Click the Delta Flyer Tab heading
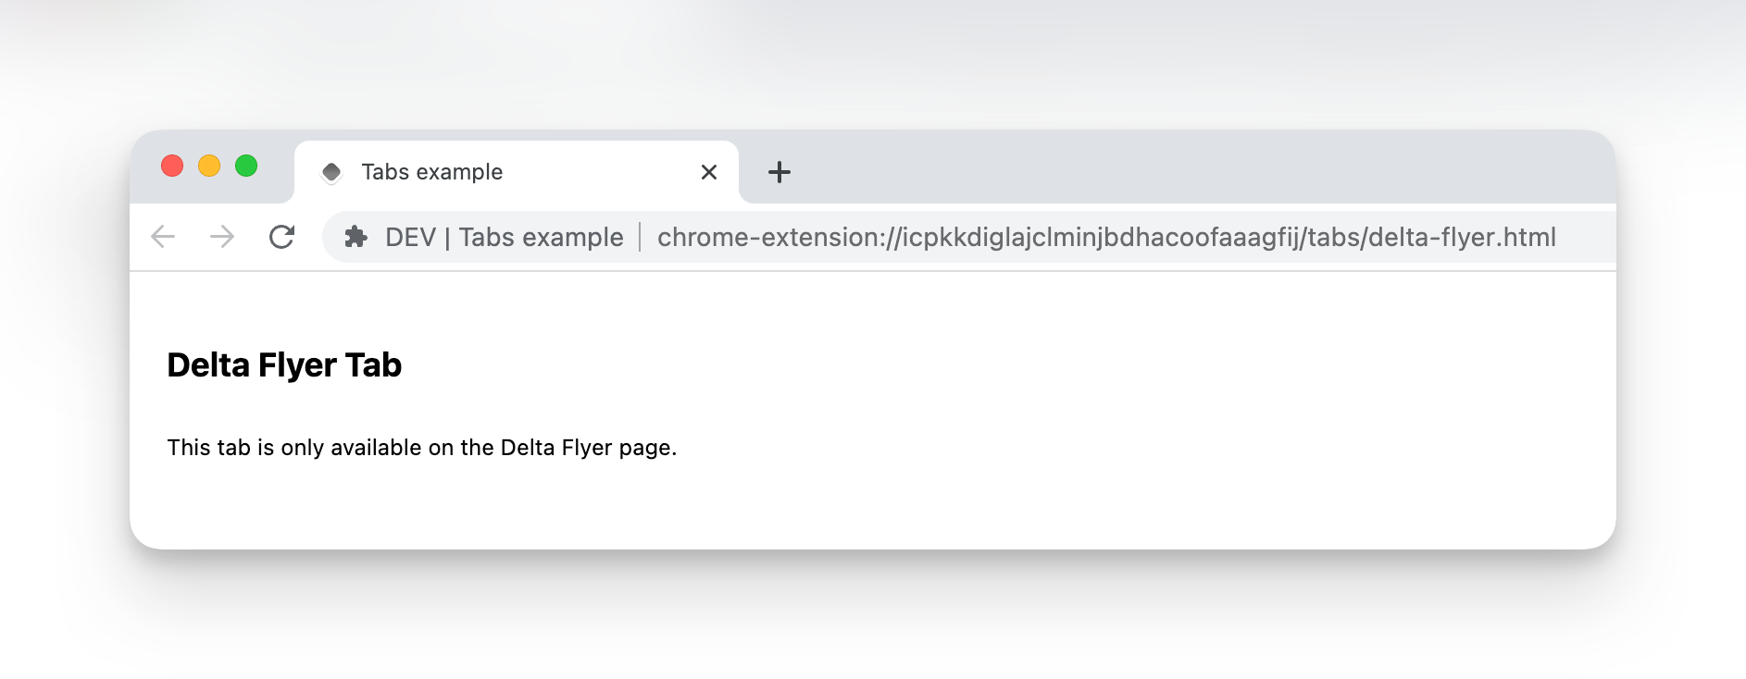 [284, 365]
